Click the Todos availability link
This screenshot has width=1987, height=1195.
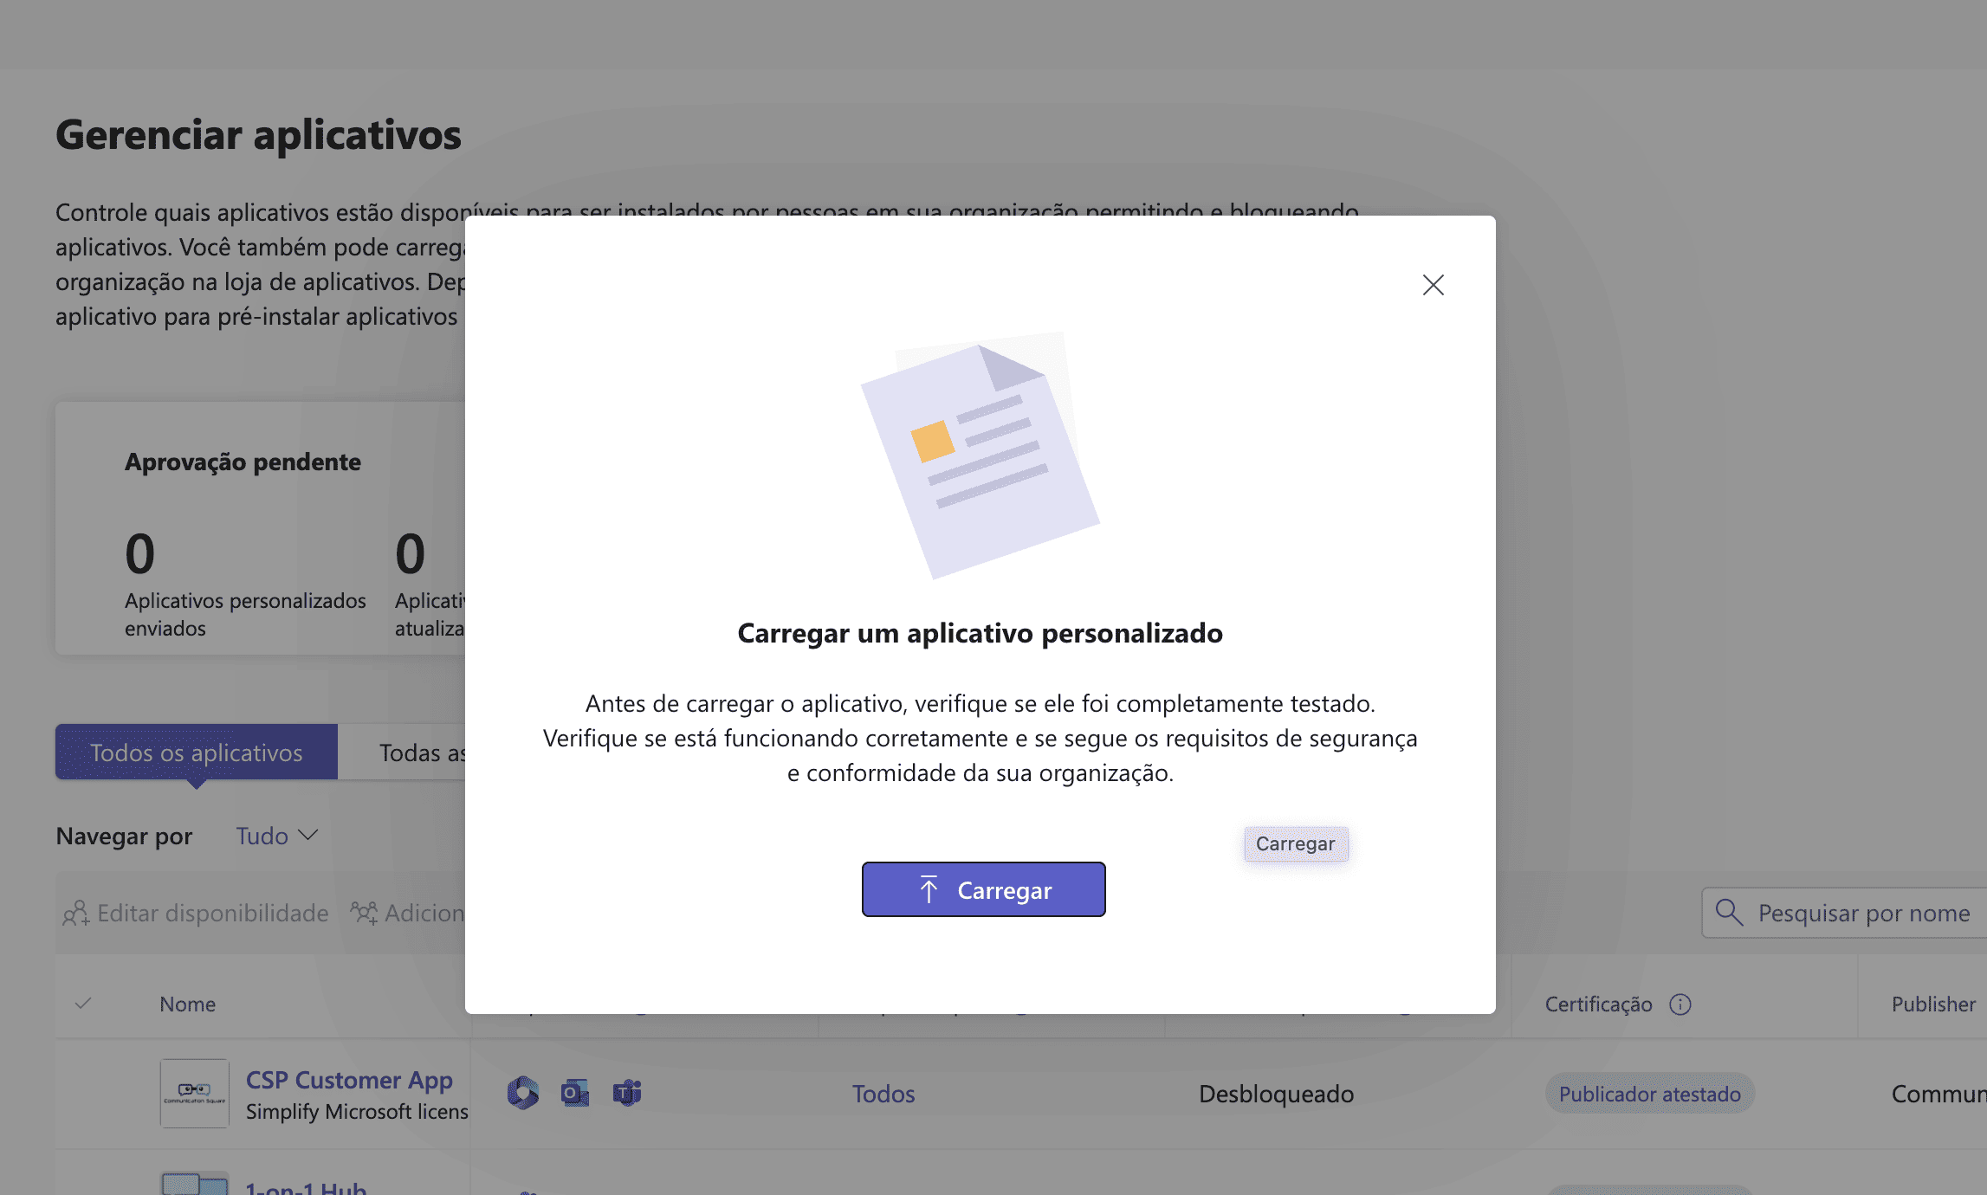(883, 1094)
